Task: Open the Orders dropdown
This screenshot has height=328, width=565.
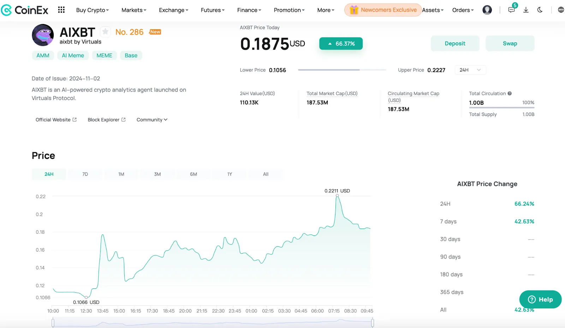Action: 463,10
